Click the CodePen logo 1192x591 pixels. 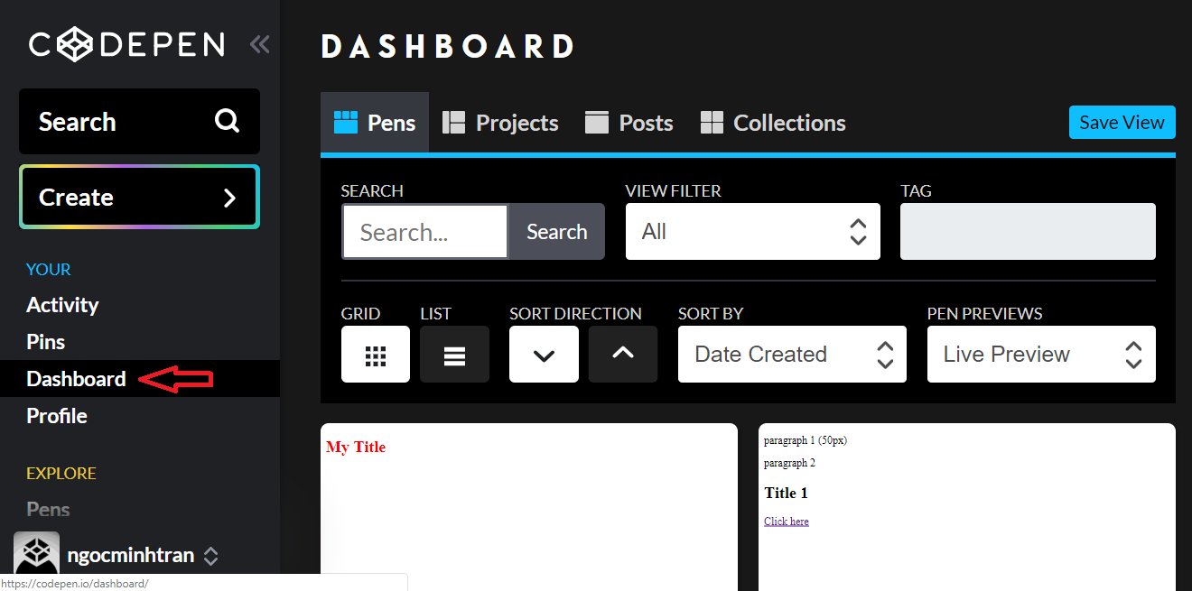(126, 44)
